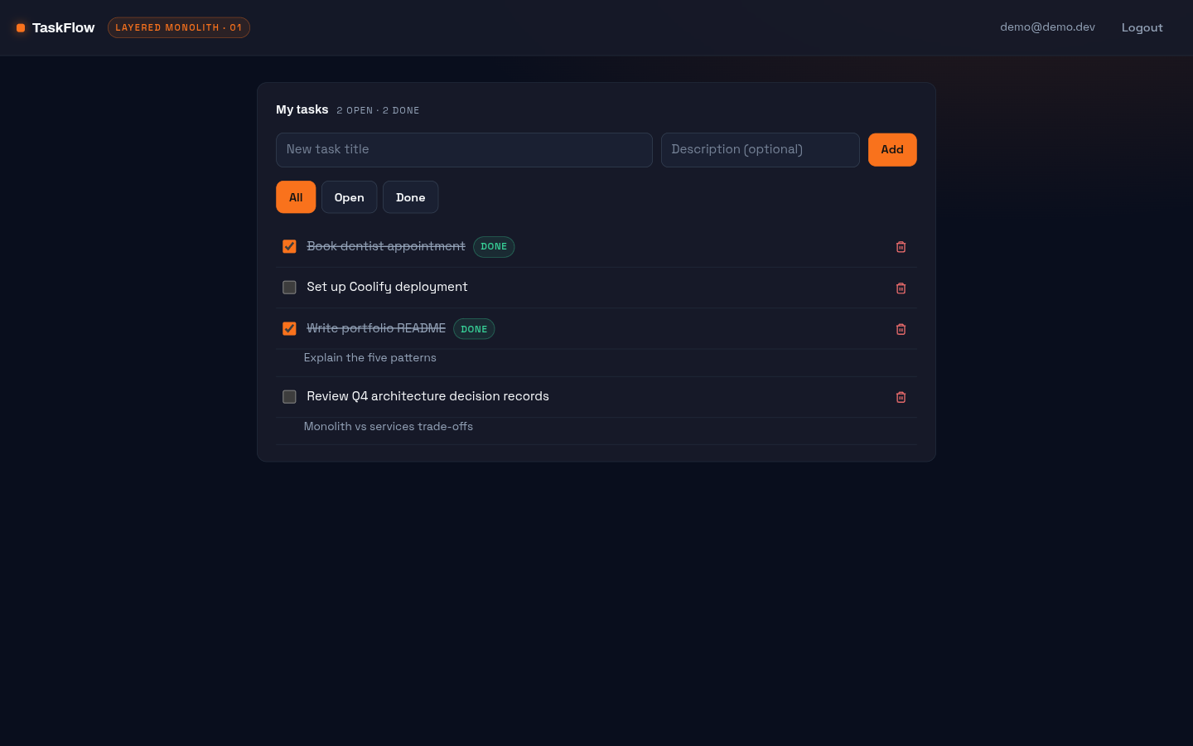Uncheck the Write portfolio README checkbox
Image resolution: width=1193 pixels, height=746 pixels.
tap(289, 328)
